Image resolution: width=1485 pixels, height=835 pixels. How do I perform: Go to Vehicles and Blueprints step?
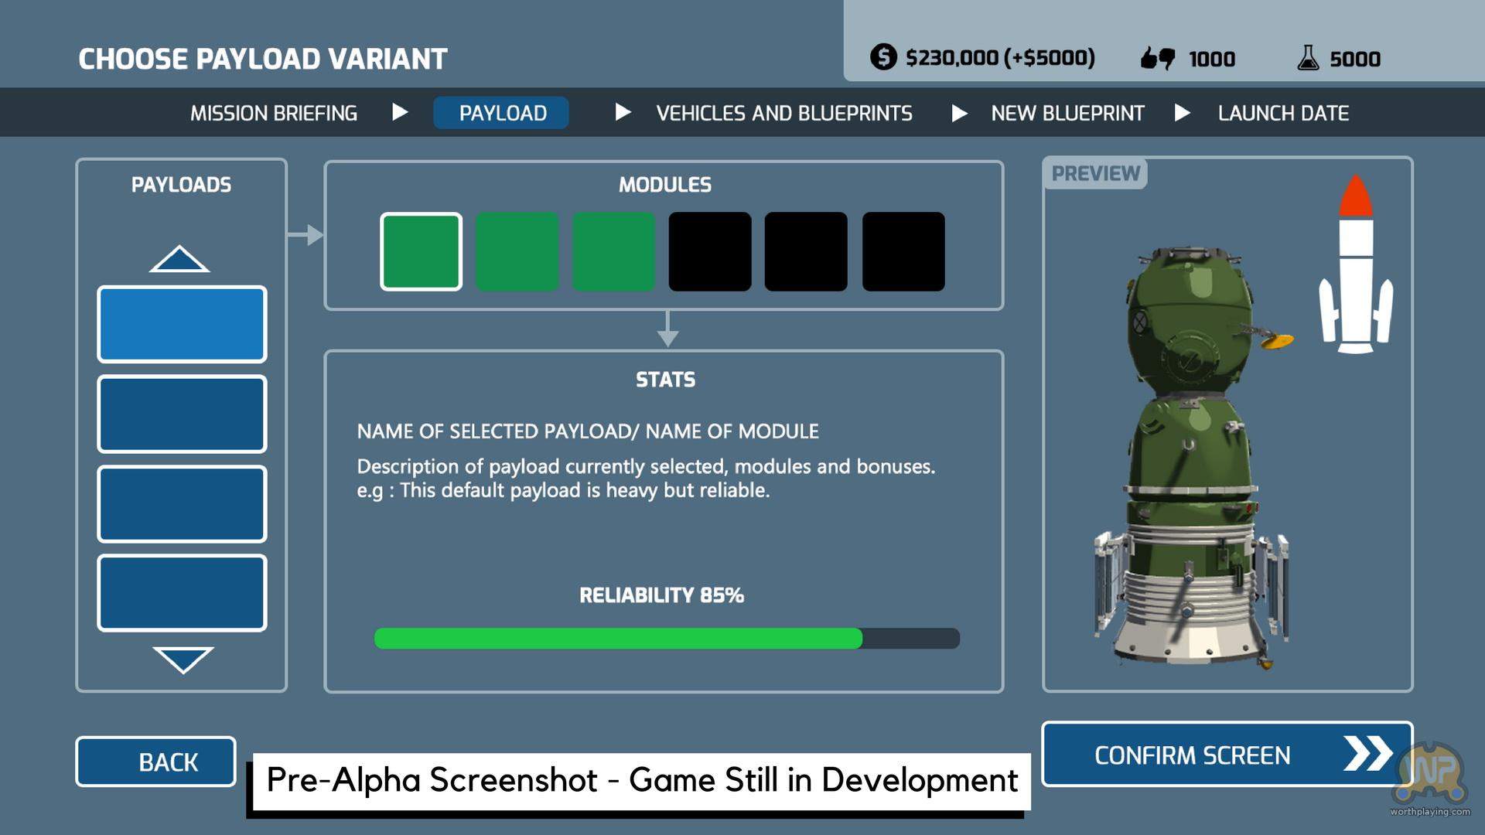point(783,113)
